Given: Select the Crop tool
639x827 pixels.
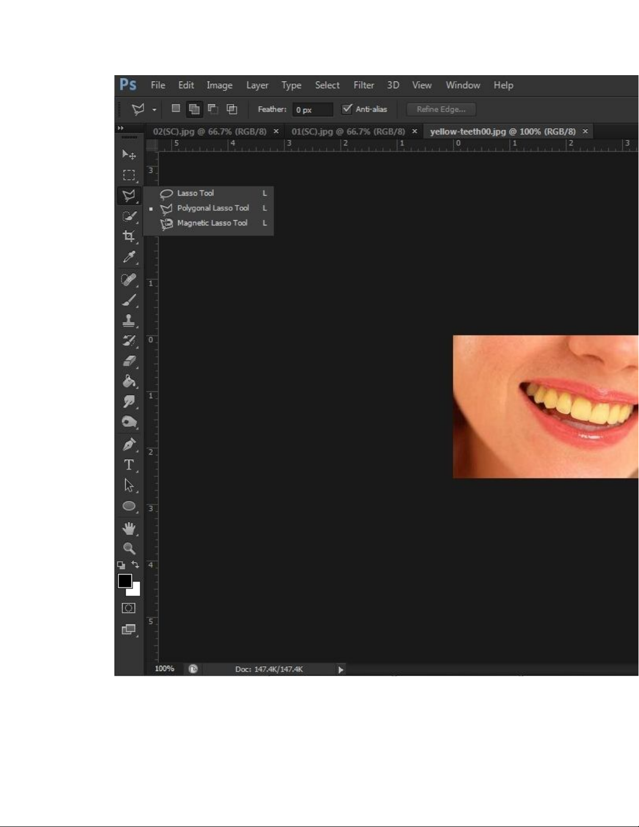Looking at the screenshot, I should click(129, 236).
